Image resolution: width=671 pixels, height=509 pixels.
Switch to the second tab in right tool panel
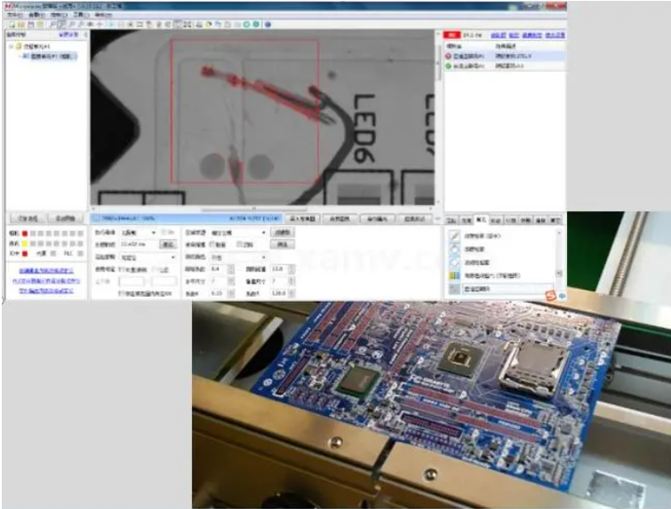click(466, 220)
